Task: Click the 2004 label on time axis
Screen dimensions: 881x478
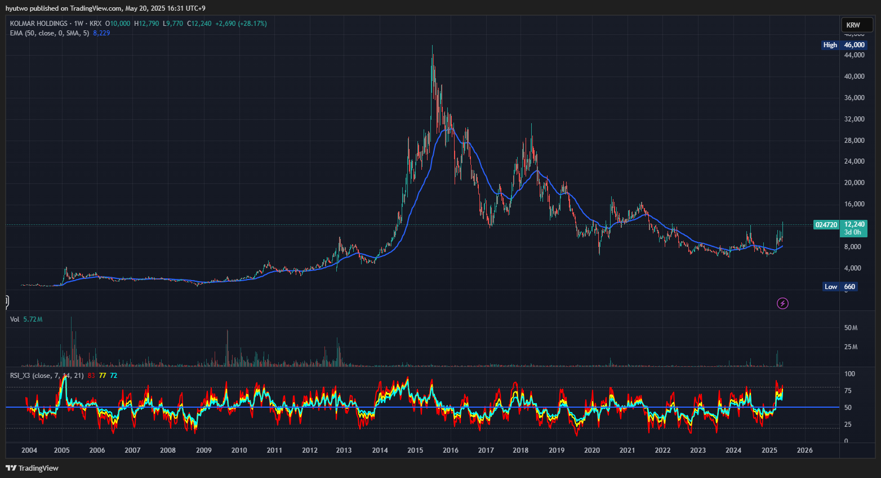Action: (29, 450)
